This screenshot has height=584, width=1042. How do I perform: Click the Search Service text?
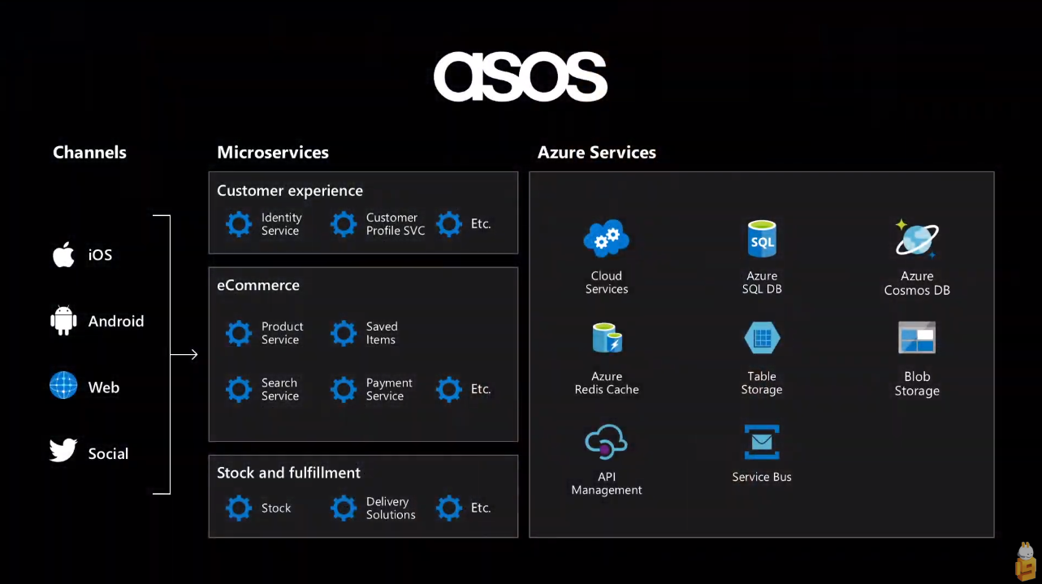click(280, 390)
